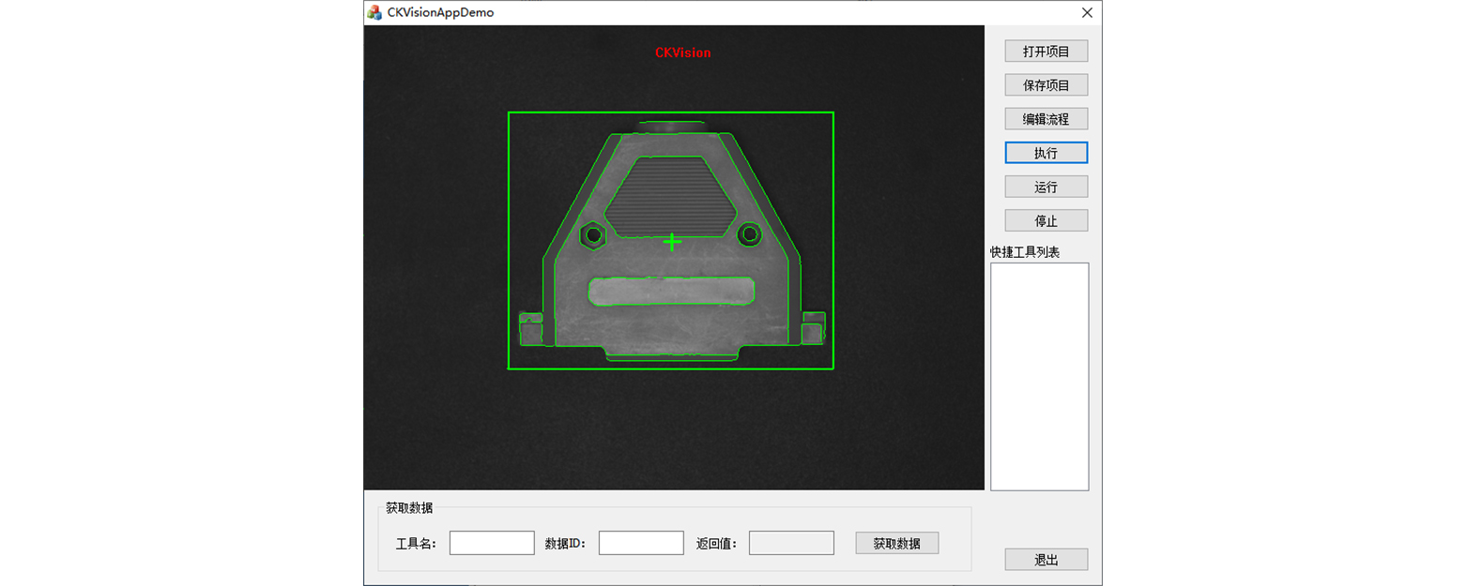Exit the app with 退出
The width and height of the screenshot is (1467, 586).
tap(1046, 560)
